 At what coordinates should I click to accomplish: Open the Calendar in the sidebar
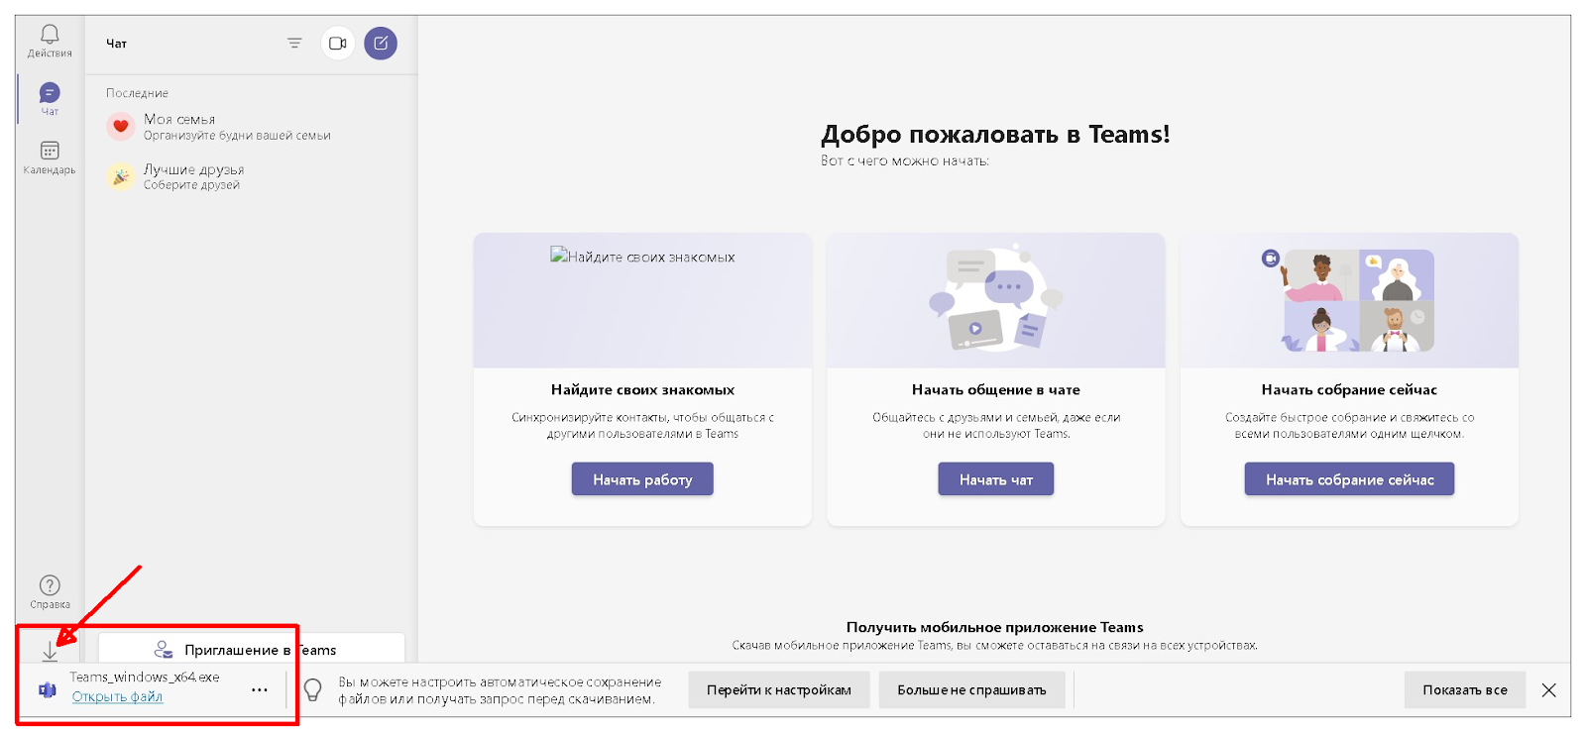point(50,154)
